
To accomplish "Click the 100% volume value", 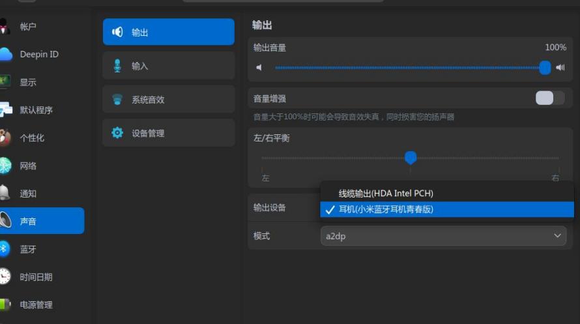I will tap(556, 48).
